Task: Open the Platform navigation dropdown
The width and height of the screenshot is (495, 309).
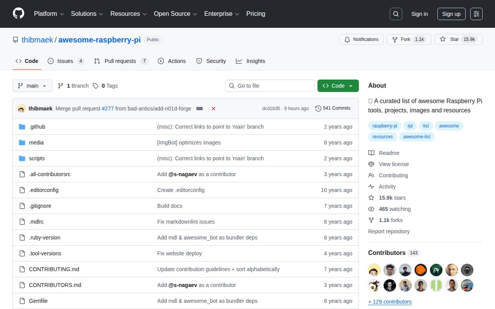Action: [48, 14]
